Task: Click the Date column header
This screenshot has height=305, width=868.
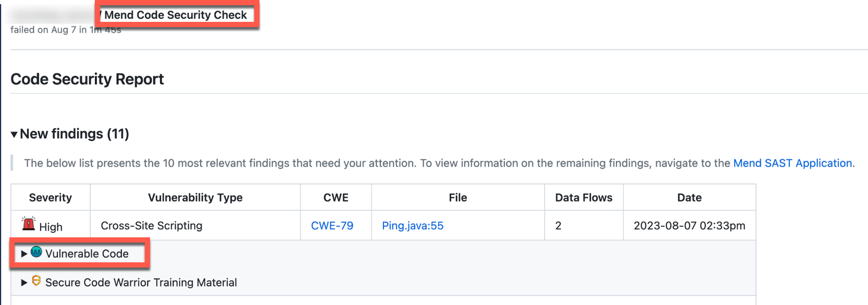Action: pyautogui.click(x=689, y=198)
